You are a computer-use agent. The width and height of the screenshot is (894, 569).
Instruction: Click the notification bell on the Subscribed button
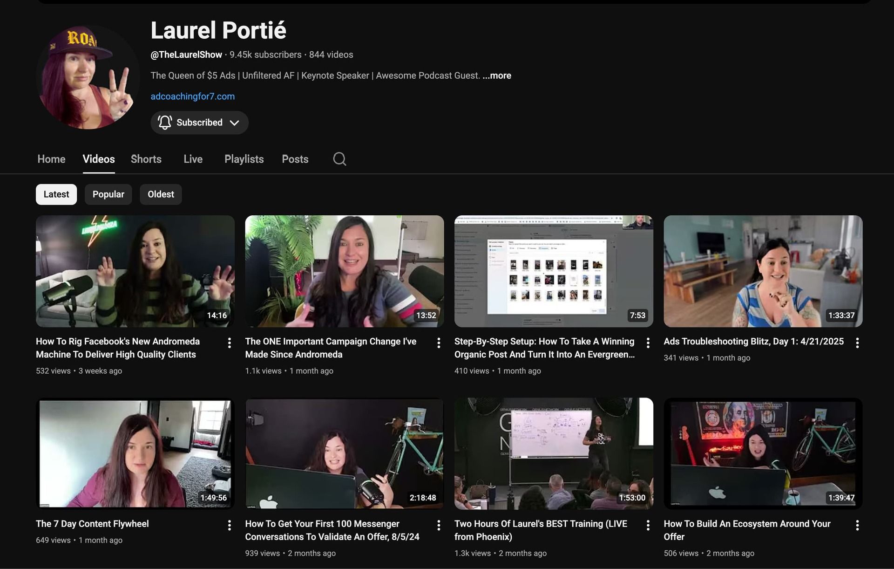[x=165, y=123]
